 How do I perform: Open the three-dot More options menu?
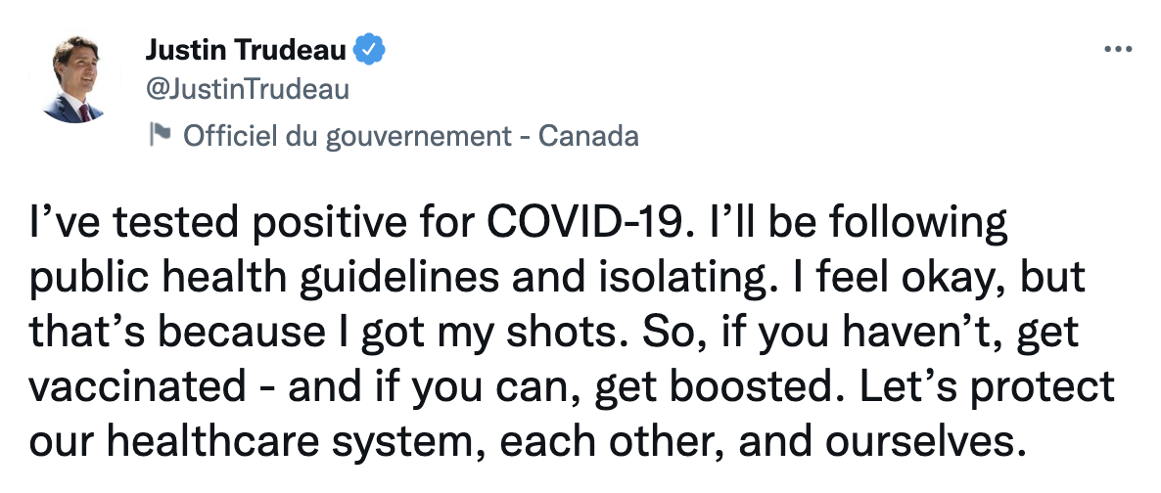(x=1118, y=50)
